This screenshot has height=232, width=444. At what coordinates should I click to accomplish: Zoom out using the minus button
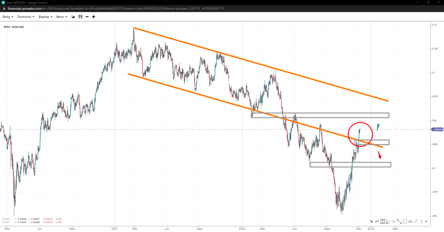click(x=87, y=17)
